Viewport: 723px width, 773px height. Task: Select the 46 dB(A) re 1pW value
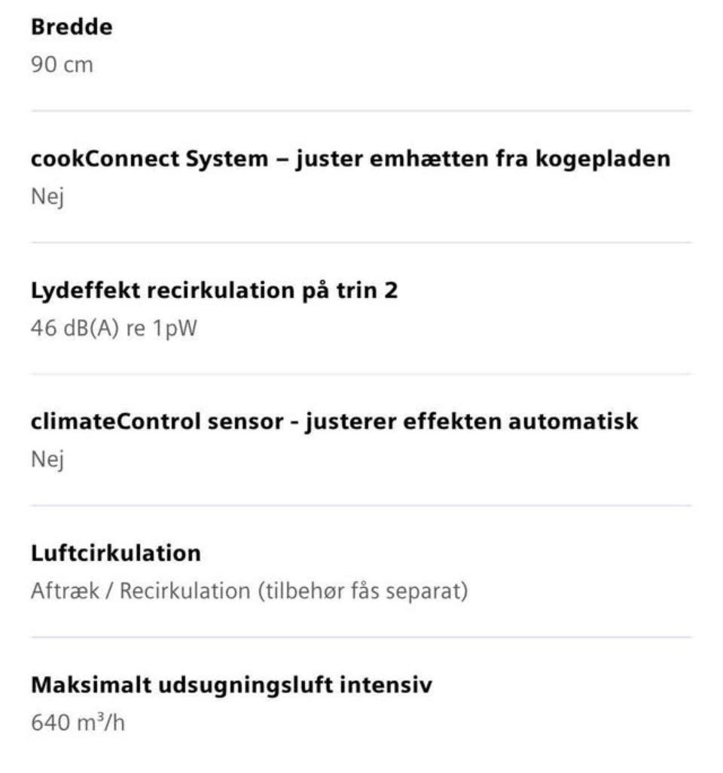coord(113,329)
